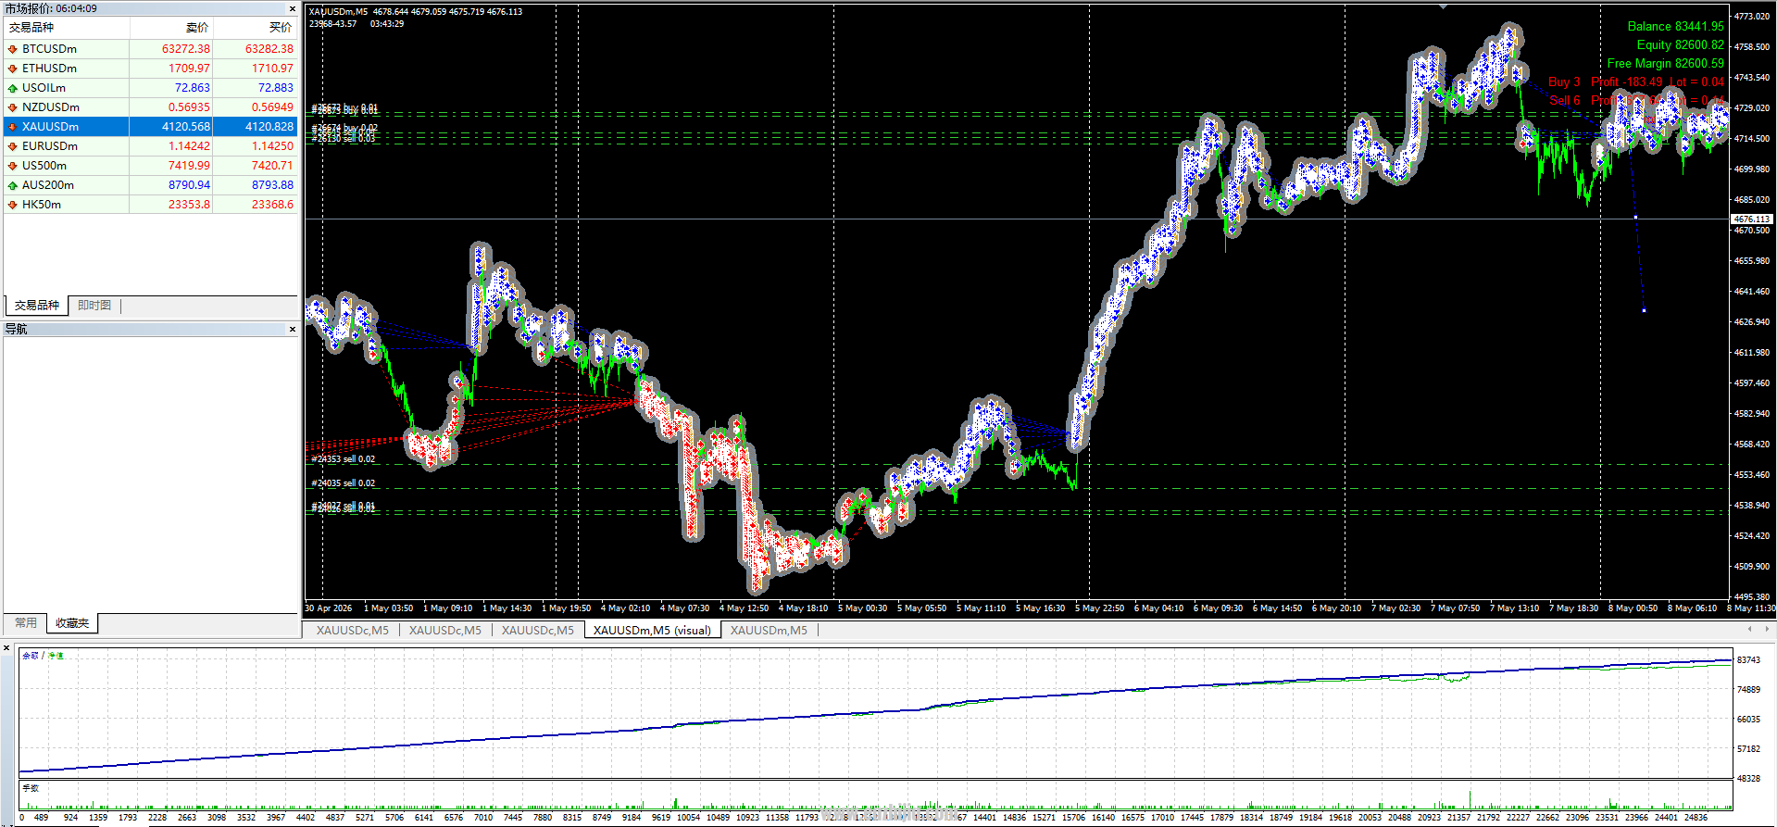The image size is (1777, 827).
Task: Select the highlighted XAUUSDm row
Action: [x=151, y=127]
